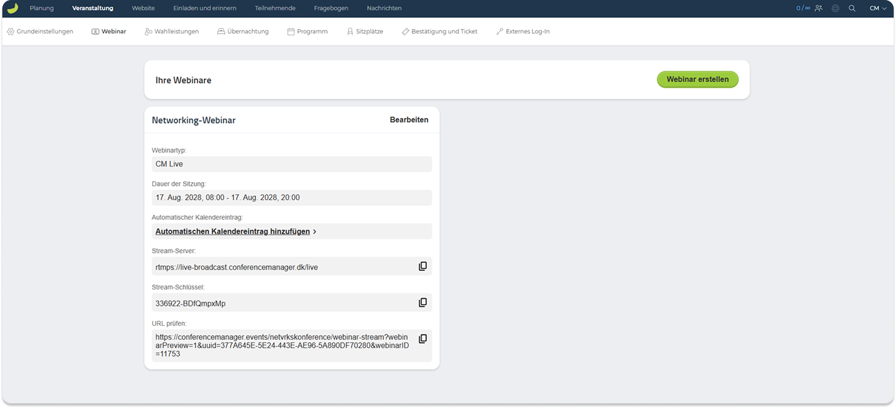The height and width of the screenshot is (408, 896).
Task: Click the Ihre Webinare heading
Action: [184, 80]
